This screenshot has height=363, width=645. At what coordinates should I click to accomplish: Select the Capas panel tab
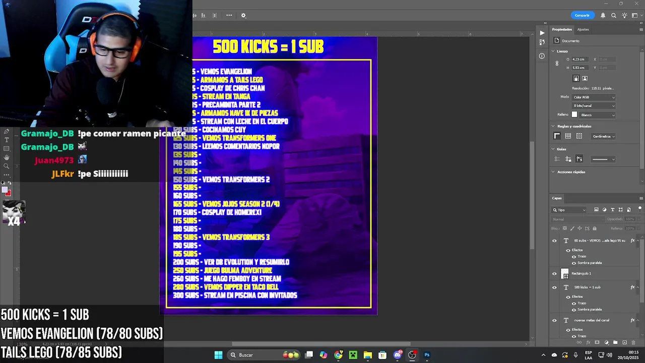click(x=557, y=198)
